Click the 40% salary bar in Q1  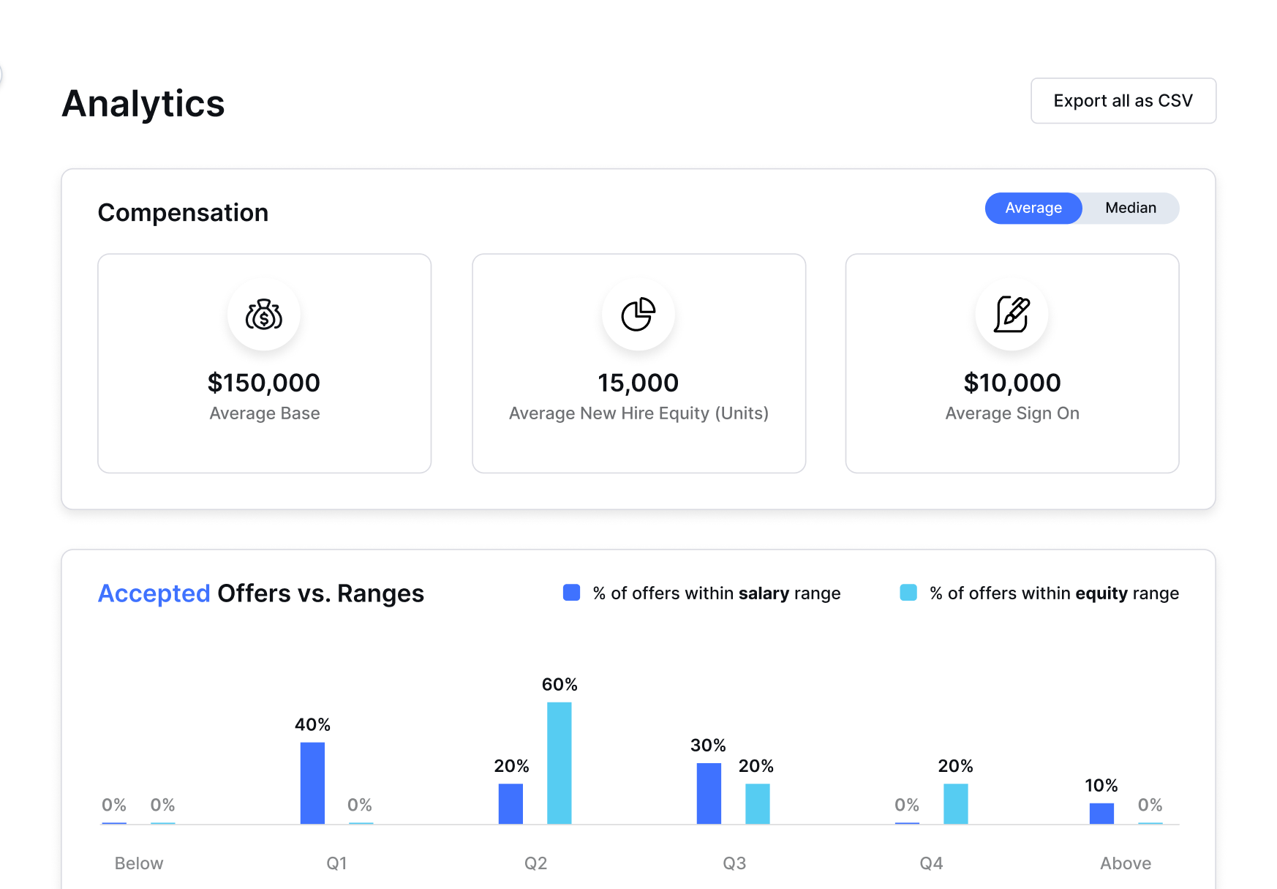coord(312,783)
